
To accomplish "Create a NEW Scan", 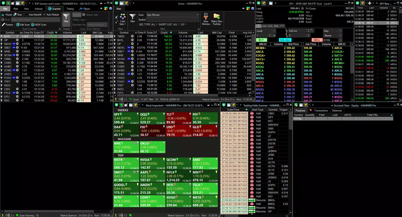I will click(x=39, y=25).
